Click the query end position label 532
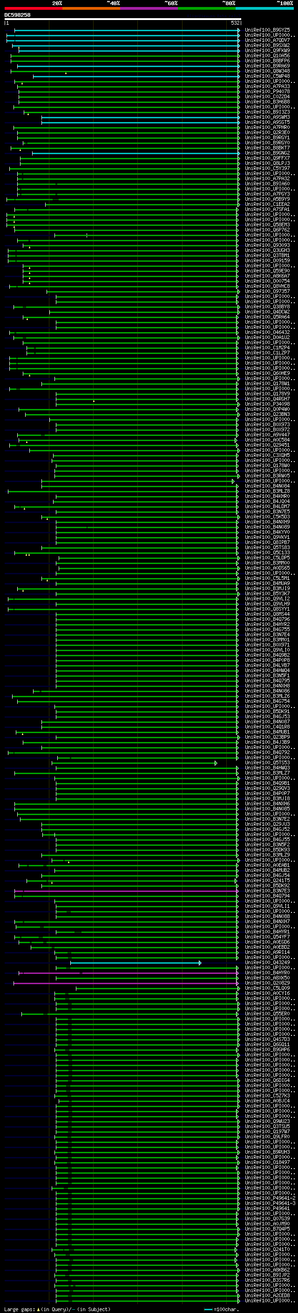The width and height of the screenshot is (298, 1313). [x=235, y=23]
